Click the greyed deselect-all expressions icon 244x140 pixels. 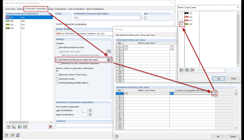tap(25, 127)
